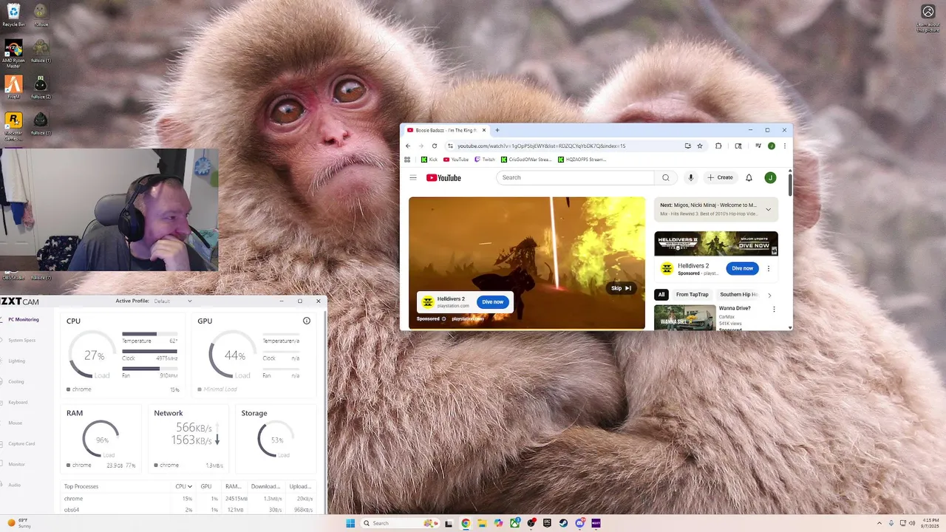Open a new Chrome tab

click(497, 130)
